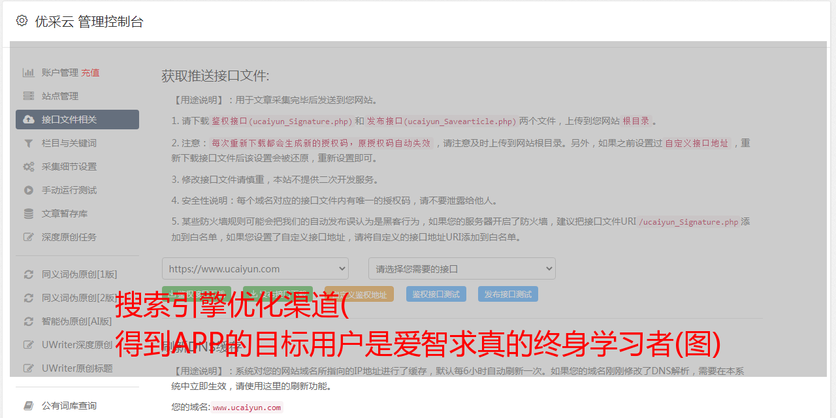Click the orange 自定义鉴权地址 button
This screenshot has height=418, width=836.
coord(359,294)
